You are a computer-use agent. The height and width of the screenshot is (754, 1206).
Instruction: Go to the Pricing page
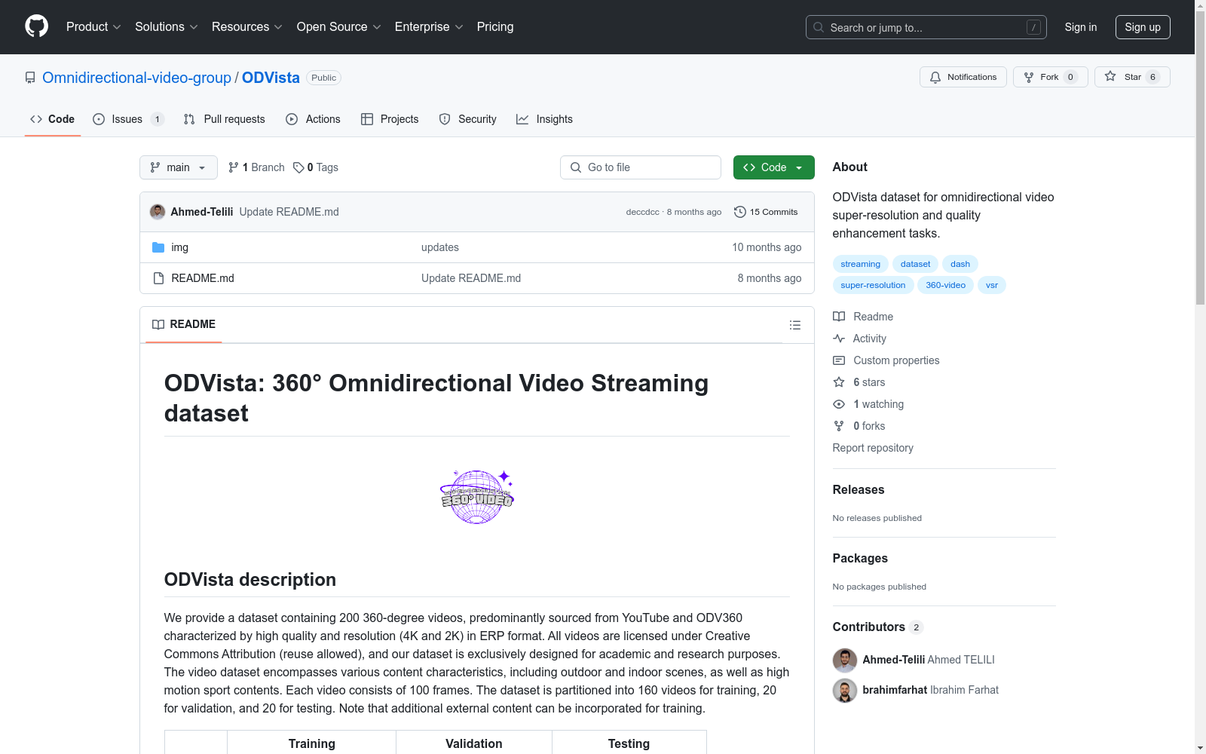495,26
